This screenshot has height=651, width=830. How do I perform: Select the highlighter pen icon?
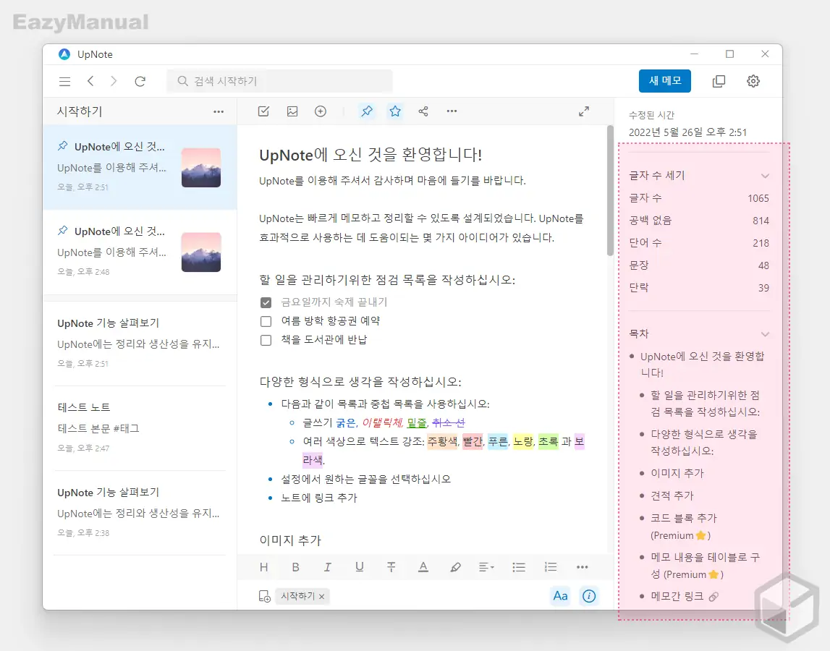(455, 567)
